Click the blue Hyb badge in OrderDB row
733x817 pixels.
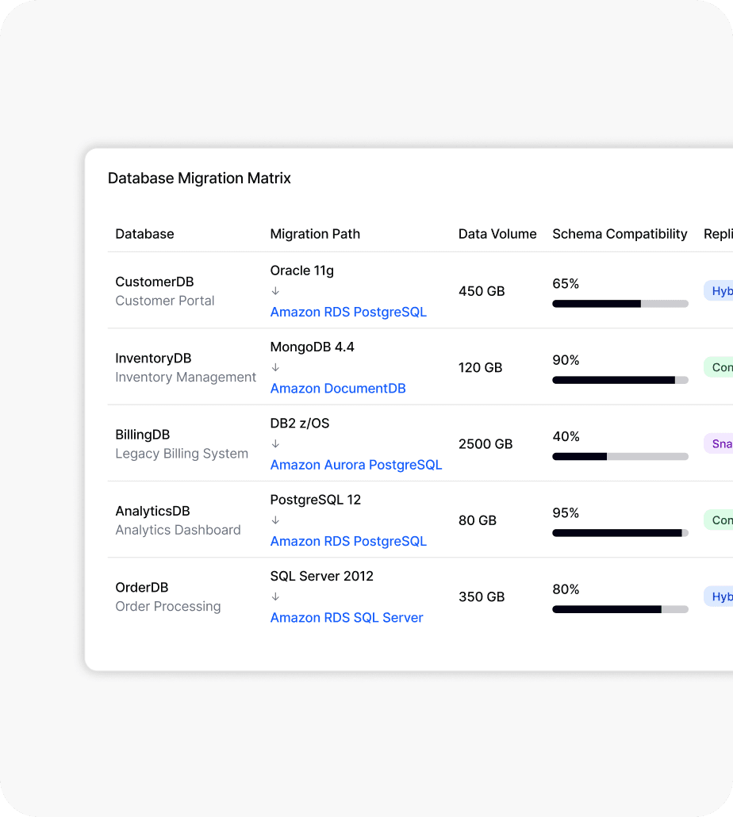pos(719,596)
